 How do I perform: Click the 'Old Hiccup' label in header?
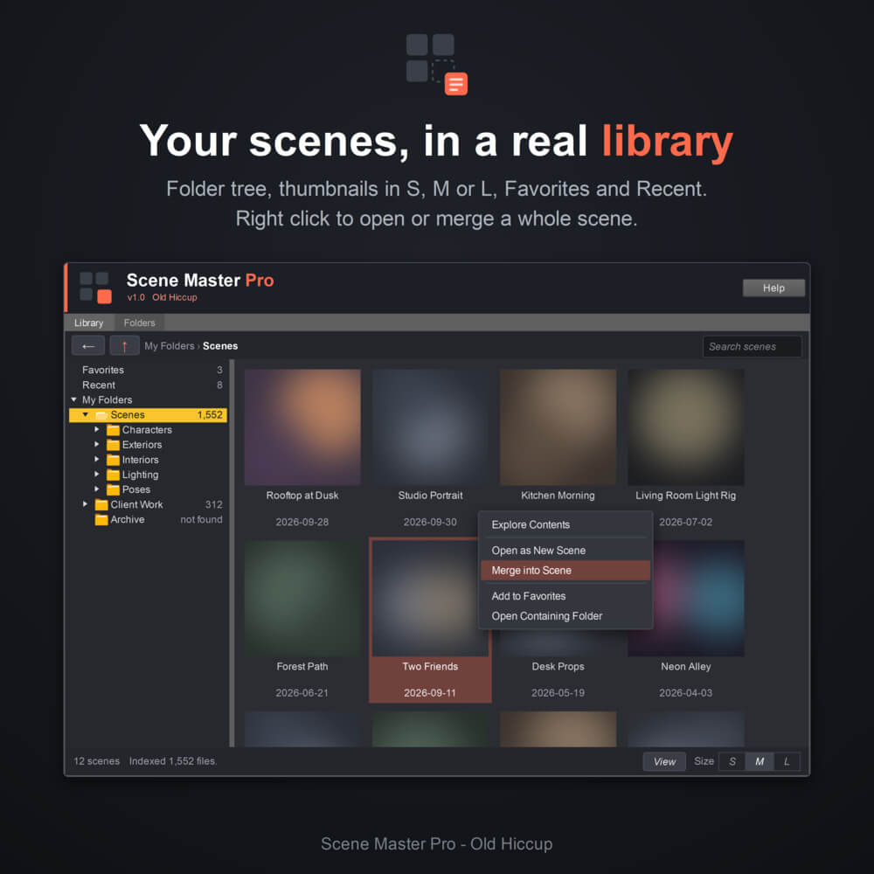click(x=175, y=298)
